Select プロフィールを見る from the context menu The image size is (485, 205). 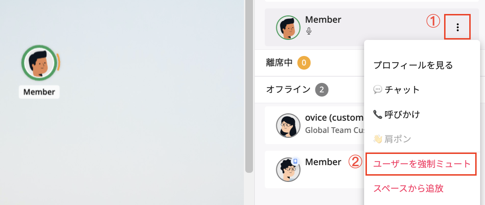(413, 65)
